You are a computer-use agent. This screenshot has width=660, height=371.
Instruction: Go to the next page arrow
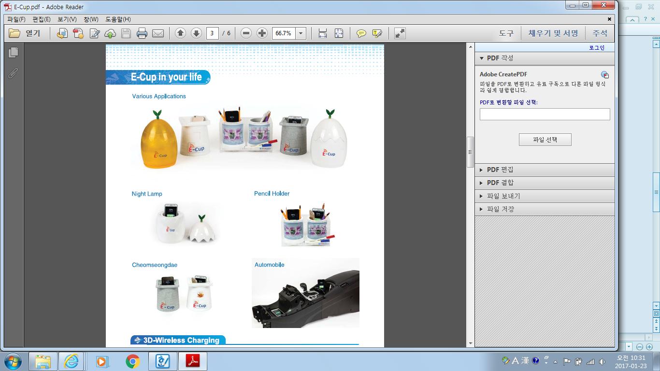[196, 33]
